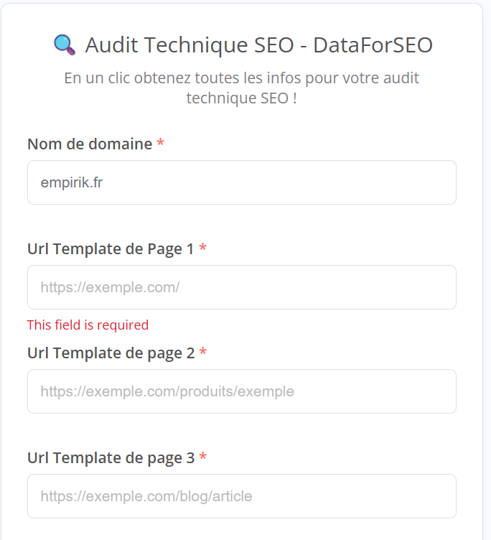Focus the domain field containing 'empirik.fr'

(241, 182)
